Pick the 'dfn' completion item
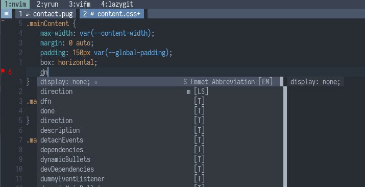This screenshot has width=365, height=187. click(x=160, y=101)
